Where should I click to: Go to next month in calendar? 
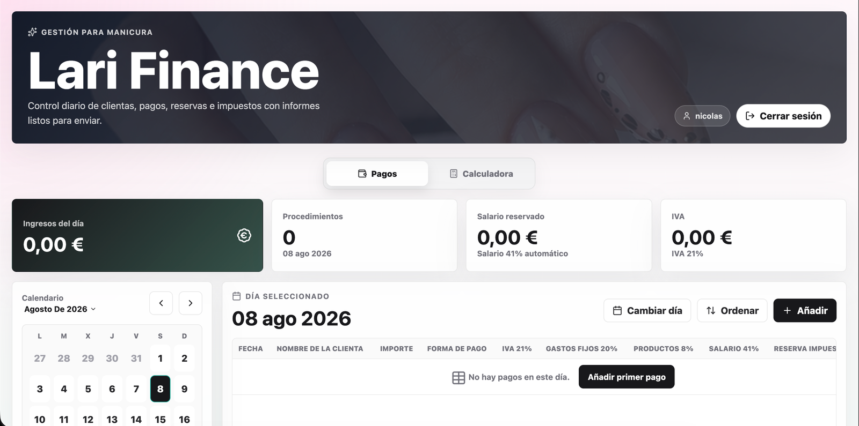coord(191,303)
